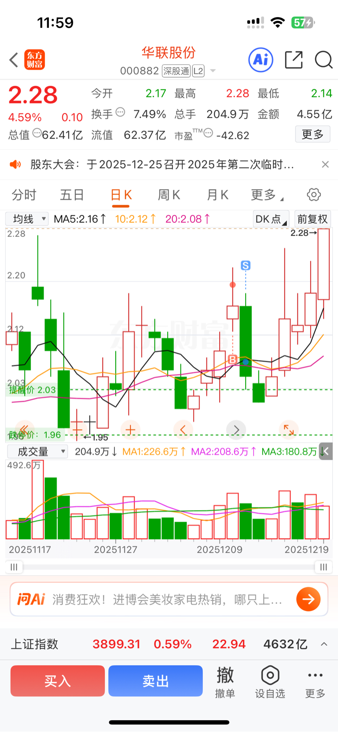Select the 日K tab
Viewport: 338px width, 732px height.
click(x=121, y=195)
